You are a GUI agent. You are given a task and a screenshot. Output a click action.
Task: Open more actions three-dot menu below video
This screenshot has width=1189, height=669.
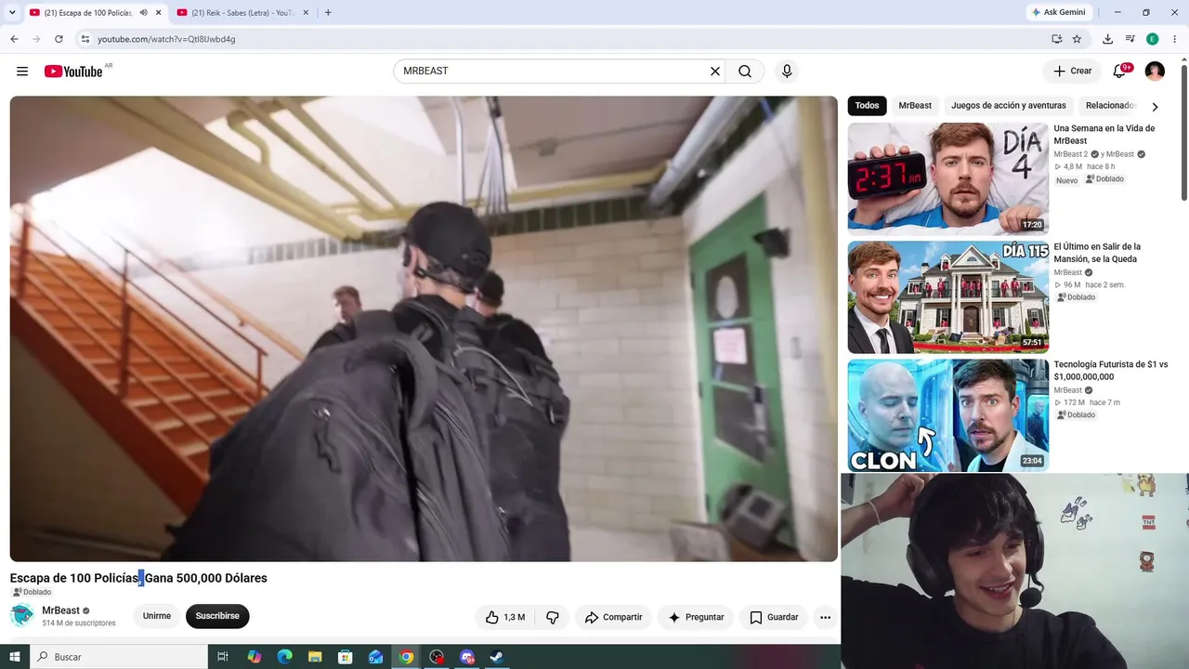point(825,617)
